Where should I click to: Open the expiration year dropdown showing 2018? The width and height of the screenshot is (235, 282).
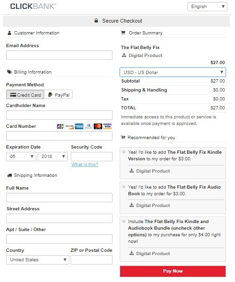pos(53,157)
